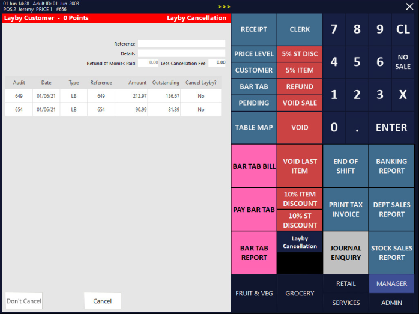The image size is (419, 314).
Task: Switch to the RETAIL tab
Action: coord(346,283)
